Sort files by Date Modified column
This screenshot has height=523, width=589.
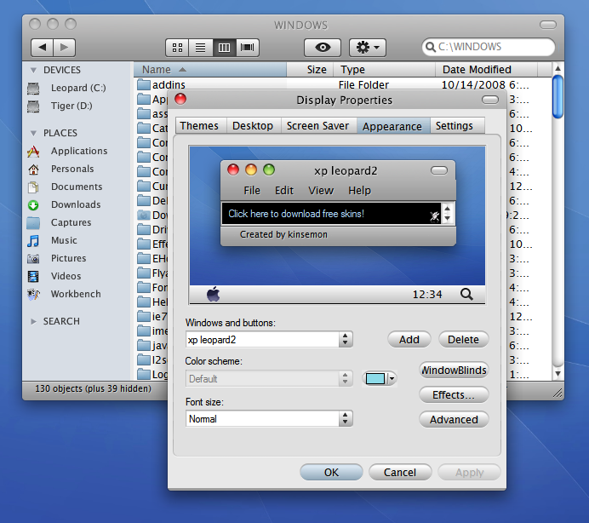[486, 70]
